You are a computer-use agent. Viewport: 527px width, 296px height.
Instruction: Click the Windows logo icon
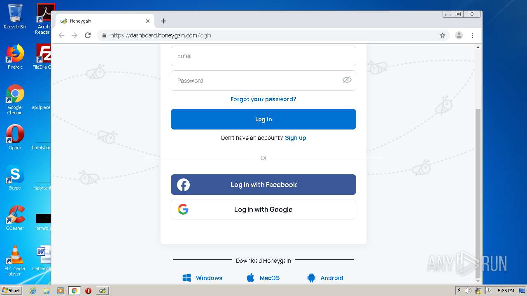187,278
